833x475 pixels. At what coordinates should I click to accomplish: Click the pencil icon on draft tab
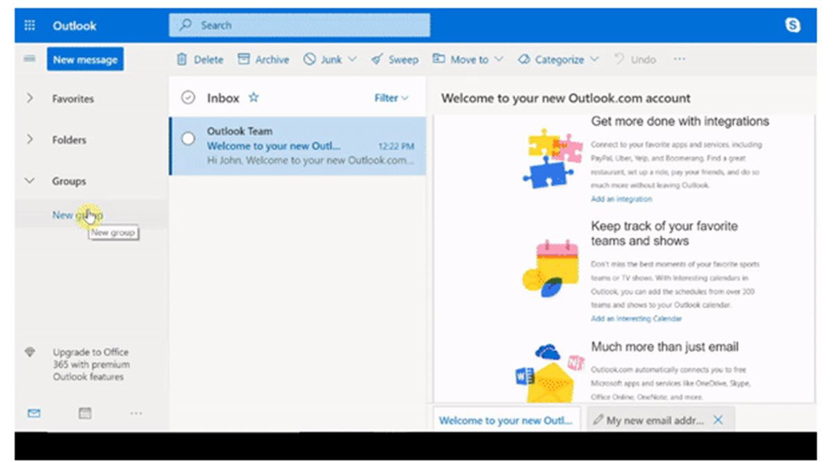click(598, 420)
